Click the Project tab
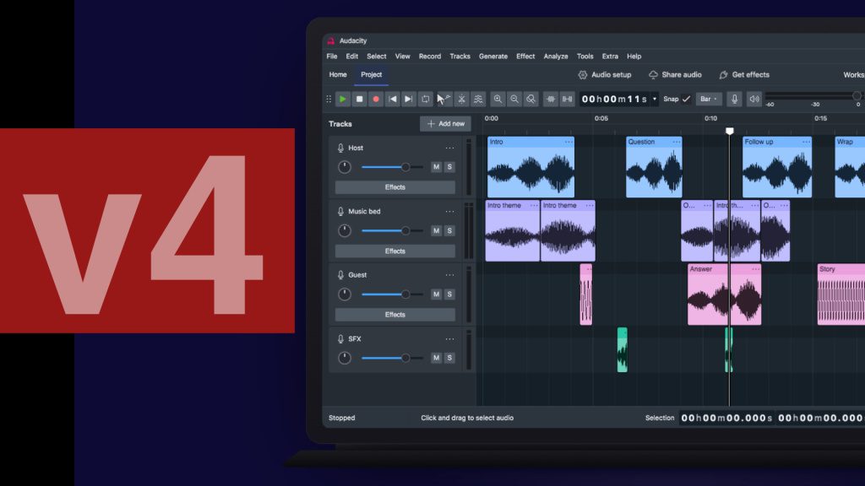The height and width of the screenshot is (486, 865). coord(372,75)
